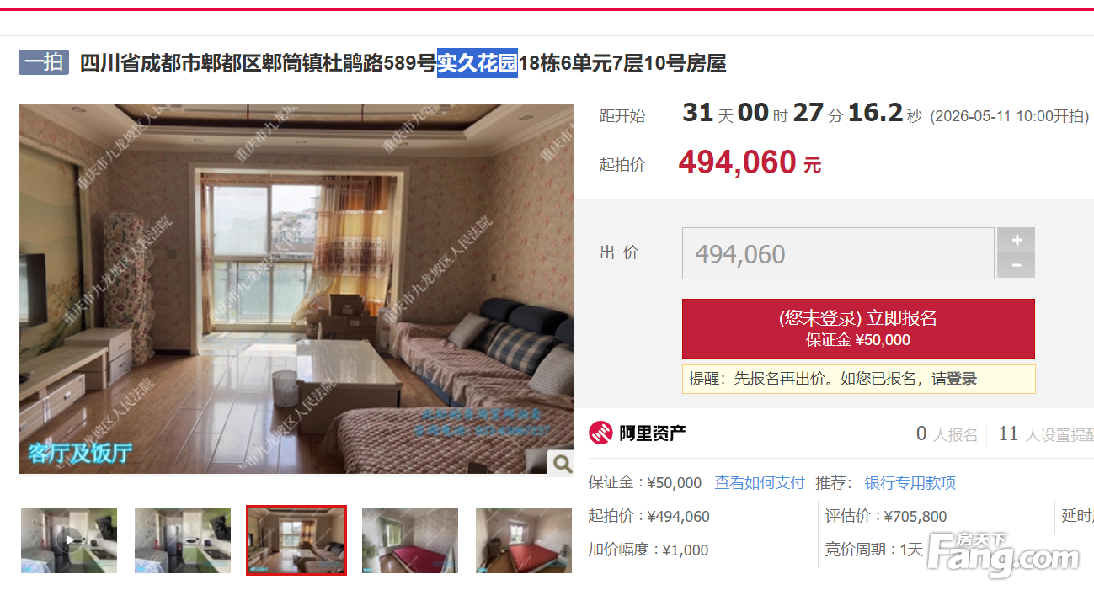Open 银行专用款项 link
The width and height of the screenshot is (1094, 590).
pyautogui.click(x=910, y=483)
